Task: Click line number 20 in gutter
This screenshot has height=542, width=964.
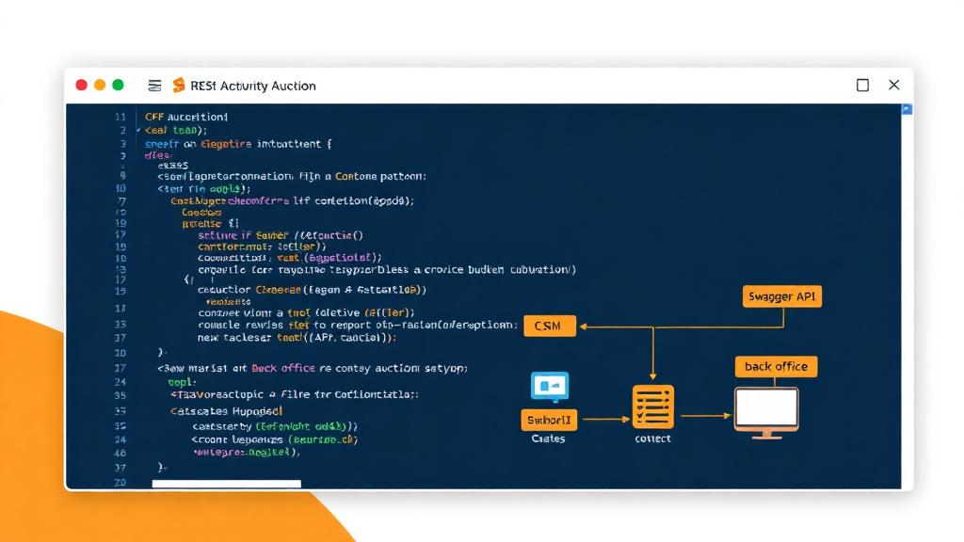Action: coord(120,482)
